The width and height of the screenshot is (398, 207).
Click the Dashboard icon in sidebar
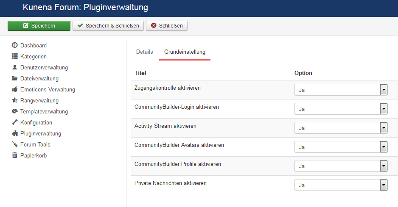coord(15,45)
